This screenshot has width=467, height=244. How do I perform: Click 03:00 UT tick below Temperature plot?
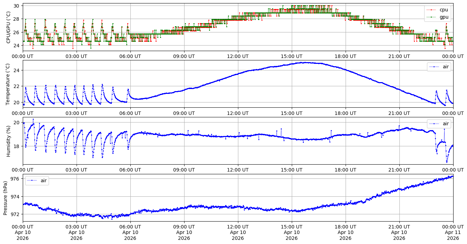[x=76, y=113]
